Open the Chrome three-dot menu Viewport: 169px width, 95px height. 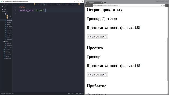[167, 5]
